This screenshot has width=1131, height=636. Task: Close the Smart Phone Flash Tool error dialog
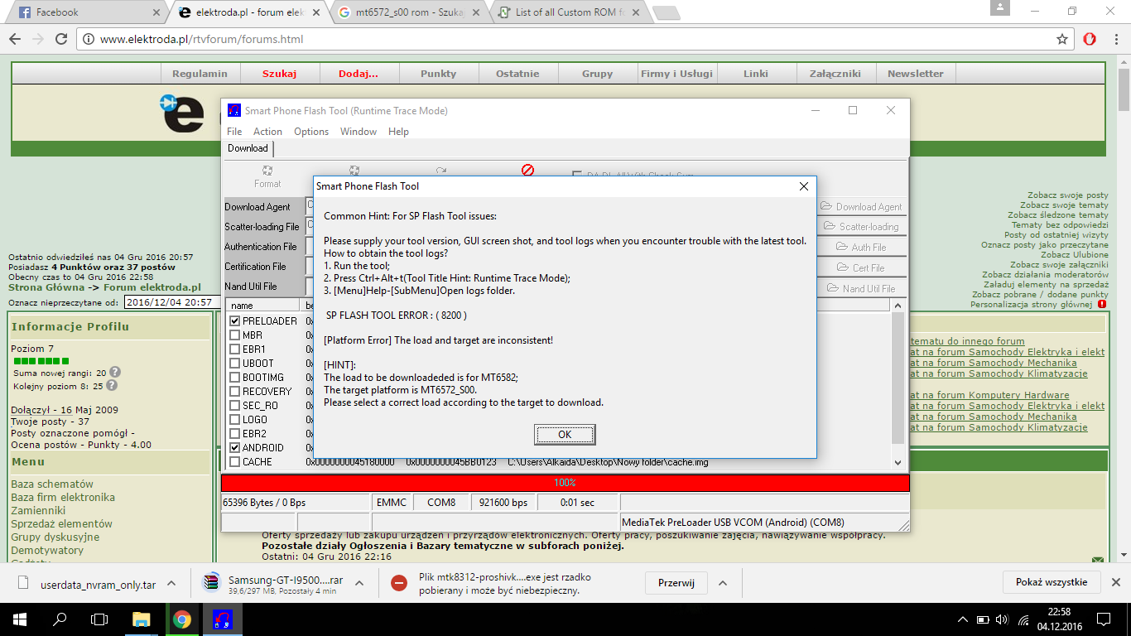(x=803, y=186)
